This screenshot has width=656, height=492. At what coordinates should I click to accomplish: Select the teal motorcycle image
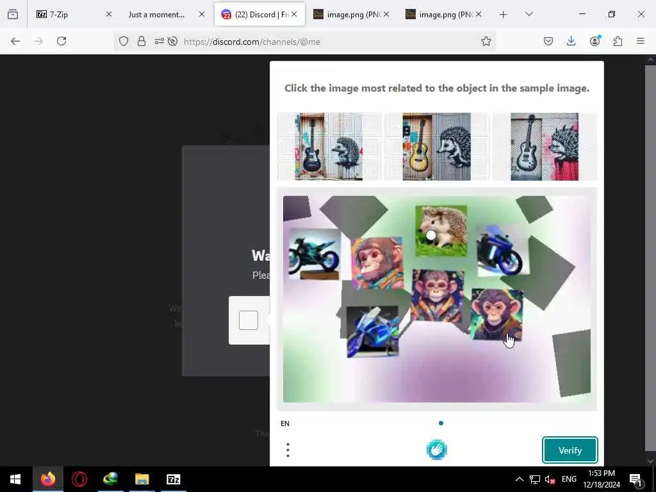pyautogui.click(x=314, y=254)
